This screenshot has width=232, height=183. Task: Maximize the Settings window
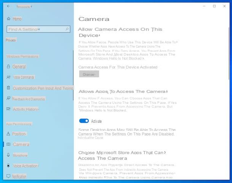point(214,6)
